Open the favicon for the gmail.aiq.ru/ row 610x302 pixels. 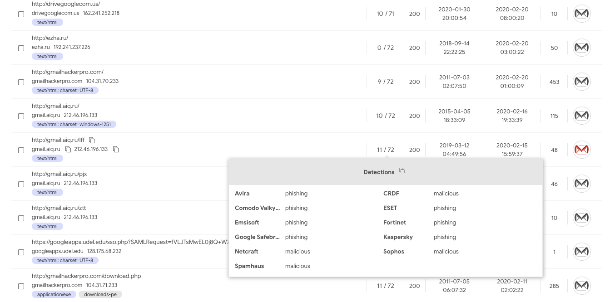click(x=582, y=116)
